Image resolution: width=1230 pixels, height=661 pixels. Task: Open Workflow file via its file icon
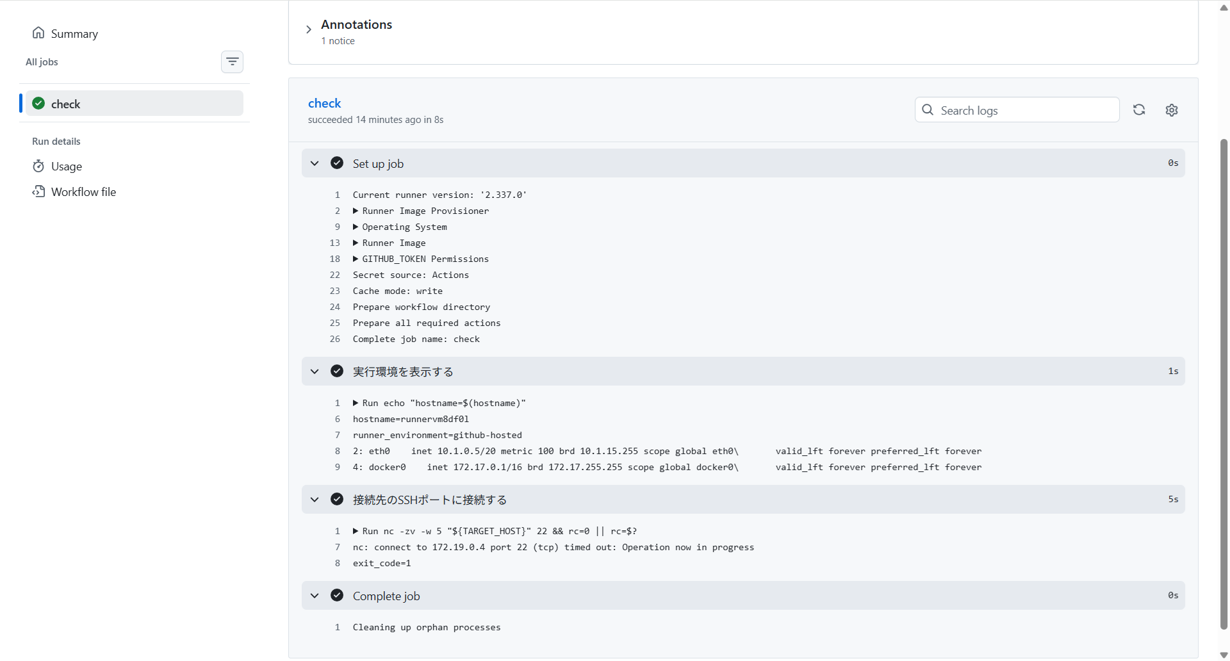click(38, 192)
